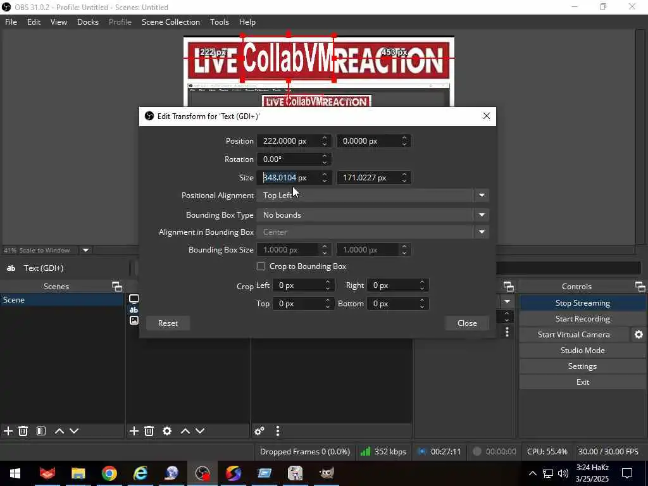648x486 pixels.
Task: Move scene up arrow in Scenes dock
Action: coord(59,431)
